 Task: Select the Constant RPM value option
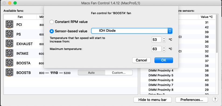[x=52, y=22]
